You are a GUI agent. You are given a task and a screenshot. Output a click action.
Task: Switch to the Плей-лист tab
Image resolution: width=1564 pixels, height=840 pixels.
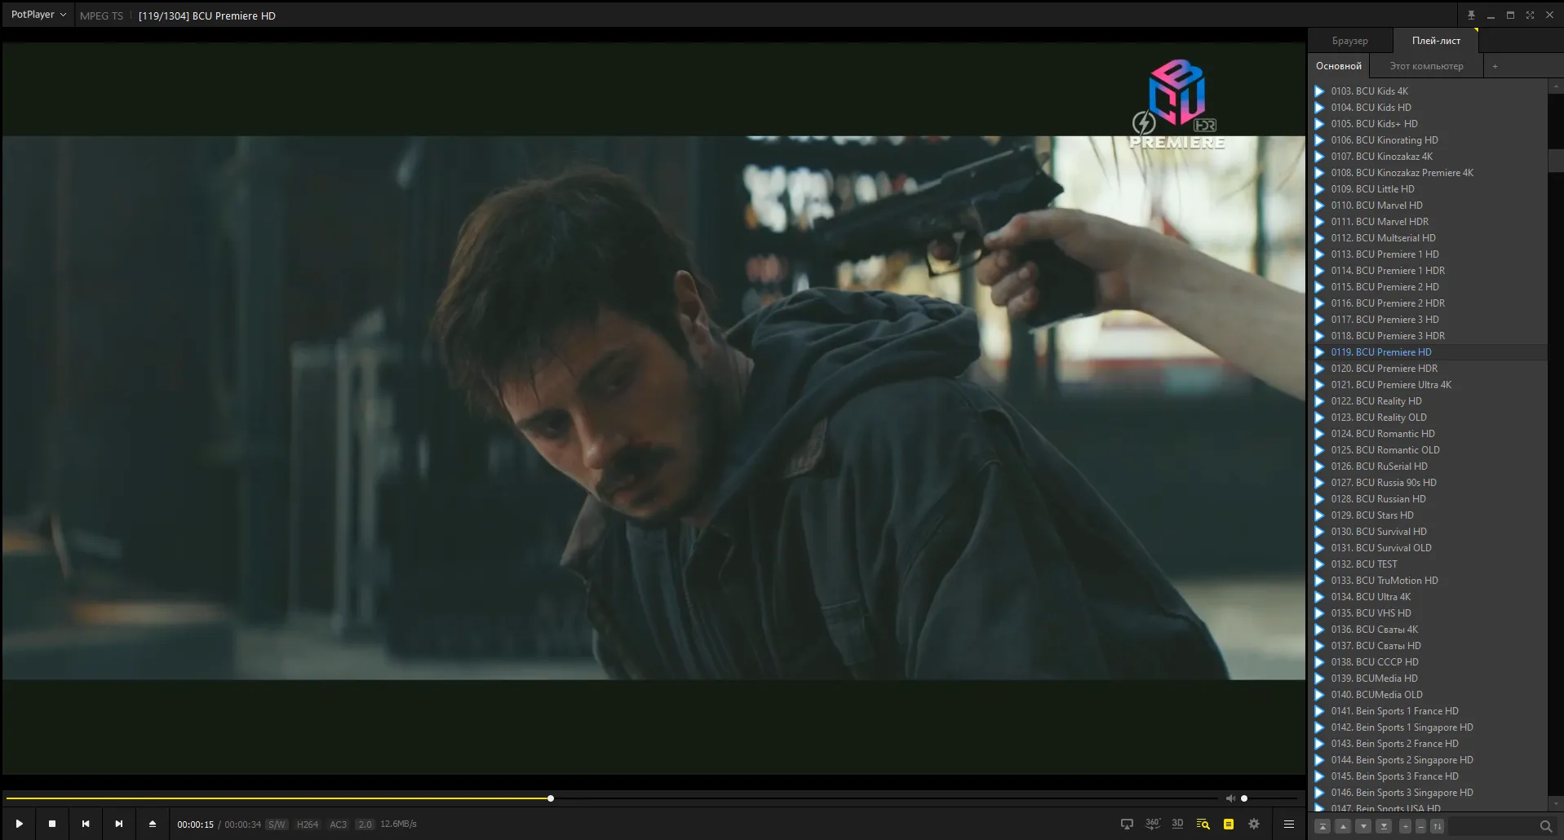1436,41
